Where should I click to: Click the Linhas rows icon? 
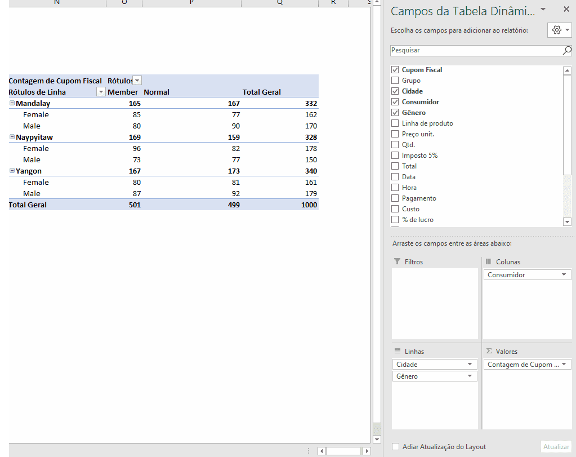point(397,350)
